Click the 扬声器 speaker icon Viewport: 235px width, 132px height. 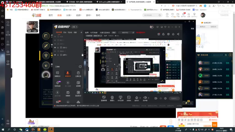coord(145,98)
